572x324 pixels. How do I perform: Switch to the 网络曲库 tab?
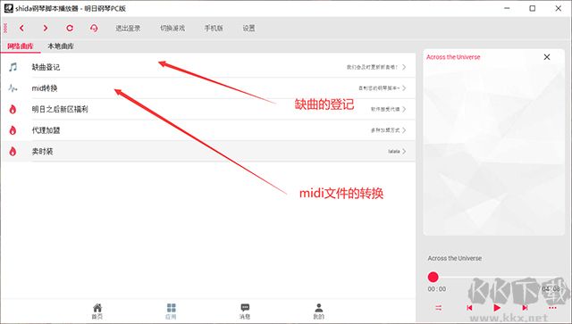pos(21,46)
